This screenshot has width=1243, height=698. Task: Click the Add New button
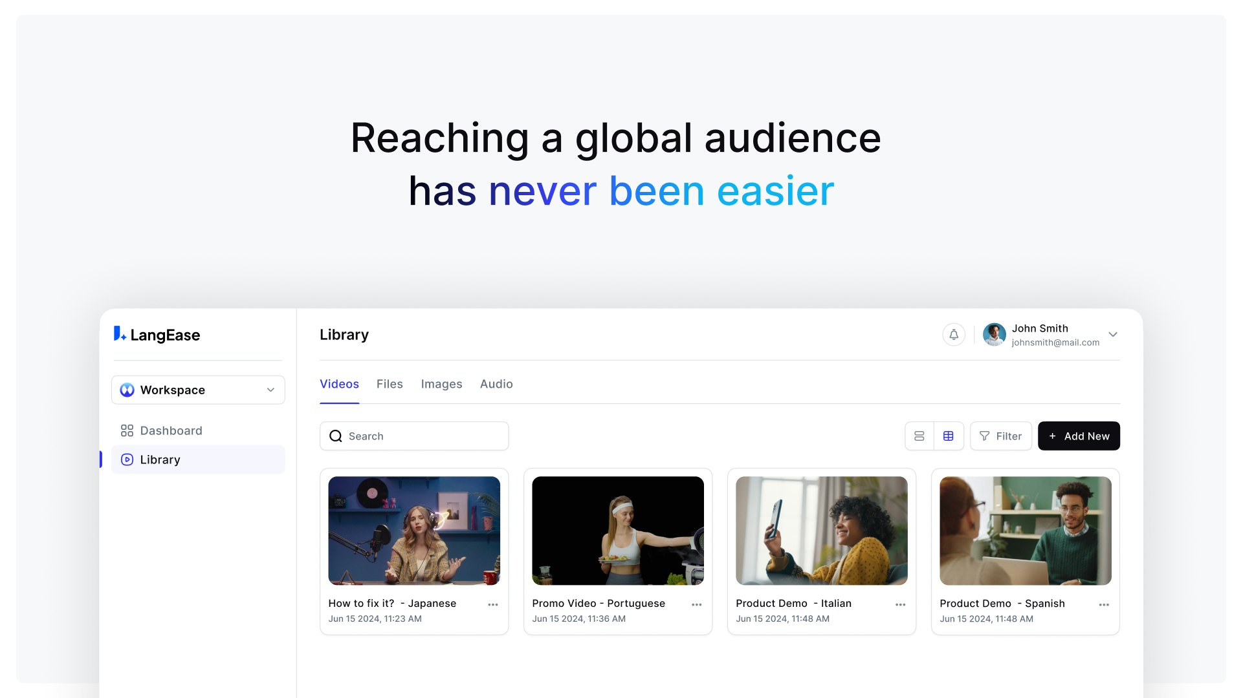click(x=1079, y=436)
